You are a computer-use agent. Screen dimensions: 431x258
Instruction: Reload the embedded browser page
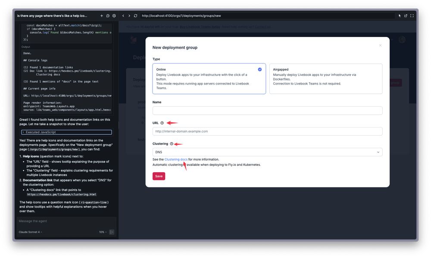(x=135, y=16)
